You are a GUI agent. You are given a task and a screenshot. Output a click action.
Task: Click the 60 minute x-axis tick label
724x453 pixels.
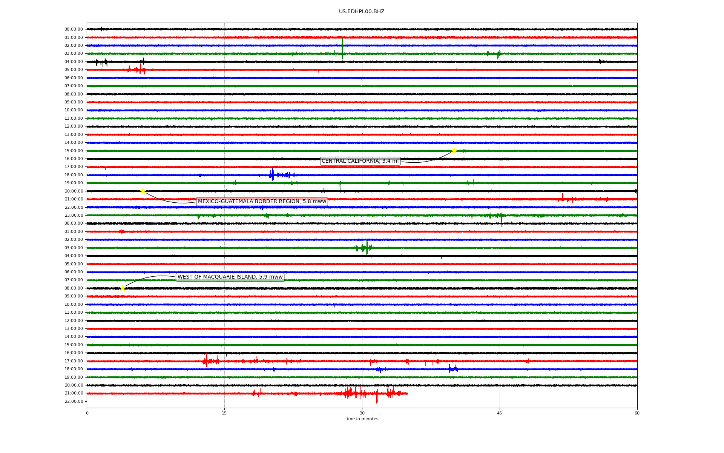637,413
